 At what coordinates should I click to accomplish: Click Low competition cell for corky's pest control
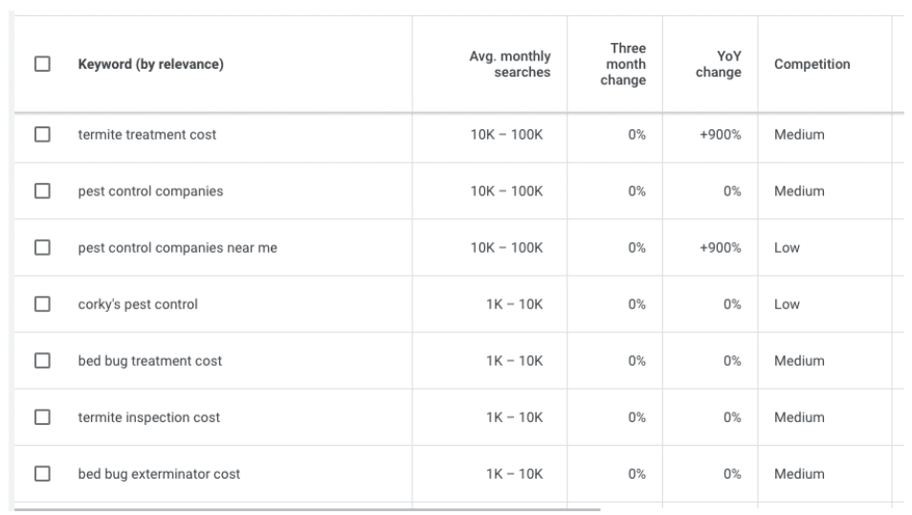(787, 304)
